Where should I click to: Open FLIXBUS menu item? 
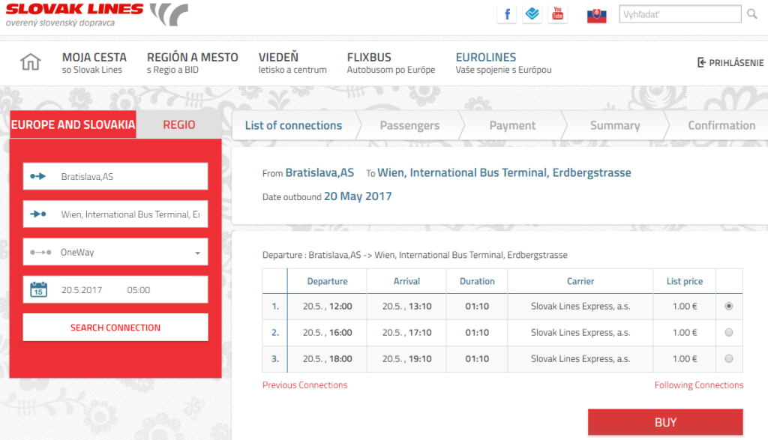[x=391, y=63]
